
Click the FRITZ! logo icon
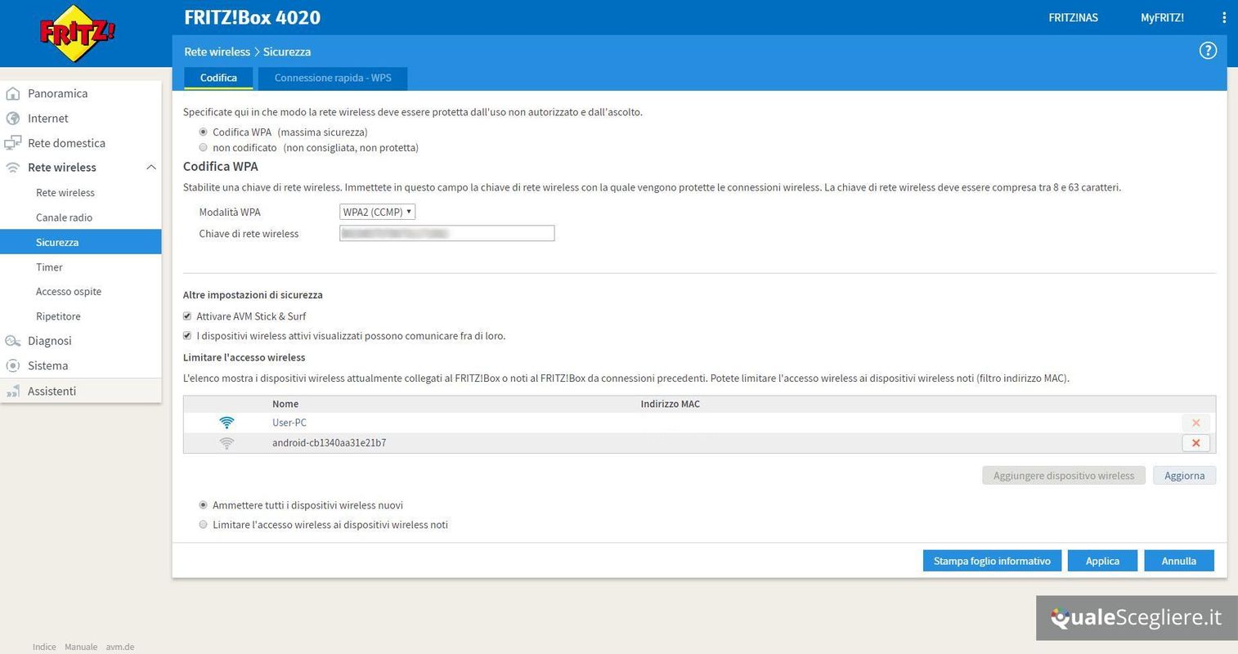coord(77,34)
